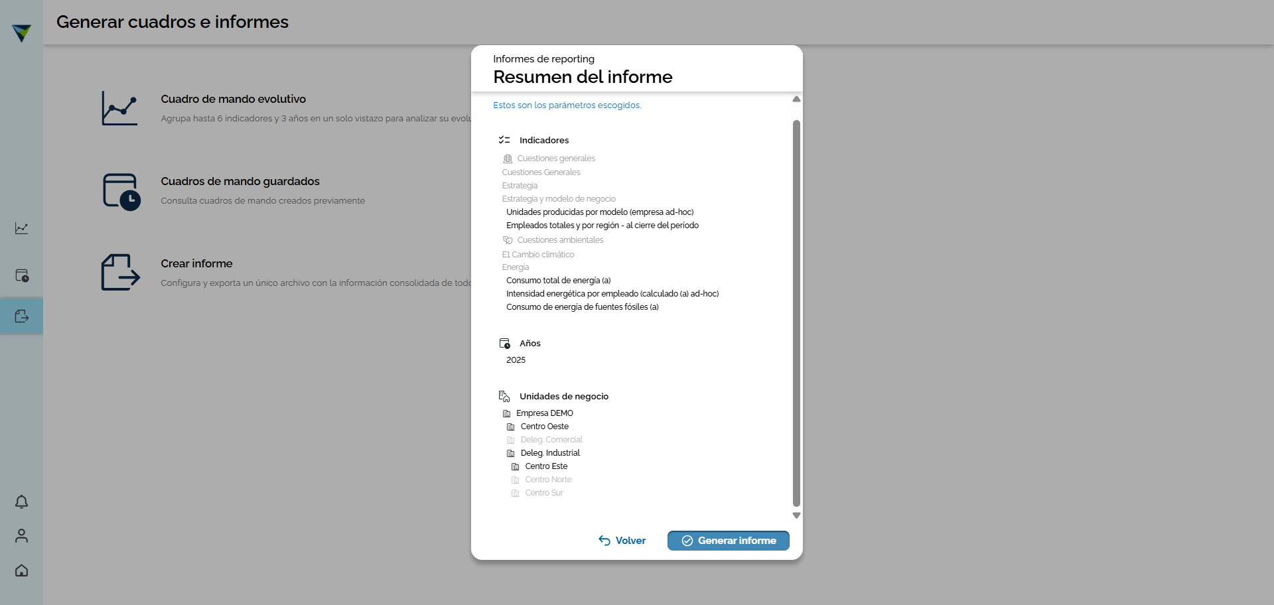Click the Cuadros de mando guardados calendar icon
This screenshot has height=605, width=1274.
pos(121,191)
